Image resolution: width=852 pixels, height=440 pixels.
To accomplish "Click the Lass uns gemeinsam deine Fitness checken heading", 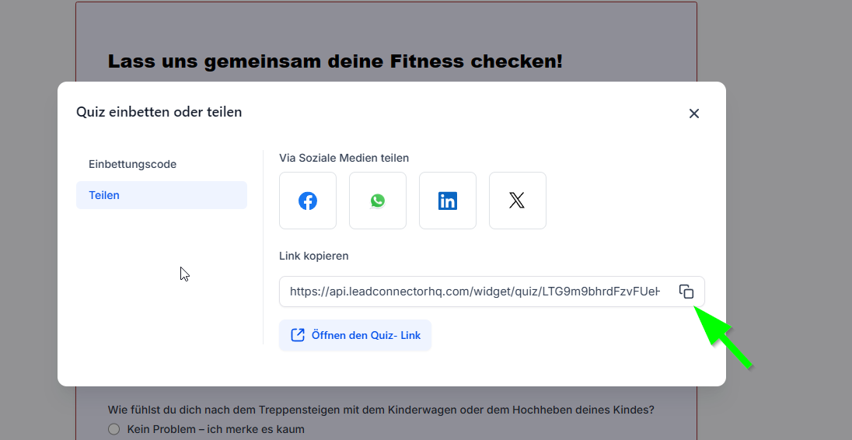I will (x=335, y=61).
